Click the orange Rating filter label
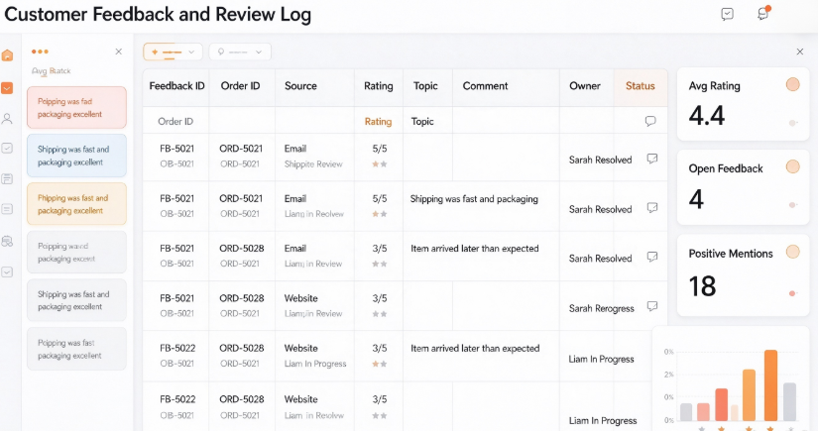The width and height of the screenshot is (818, 431). [x=378, y=122]
